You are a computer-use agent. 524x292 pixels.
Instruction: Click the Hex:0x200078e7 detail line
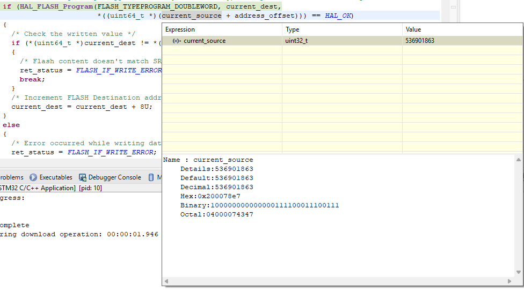click(x=210, y=196)
